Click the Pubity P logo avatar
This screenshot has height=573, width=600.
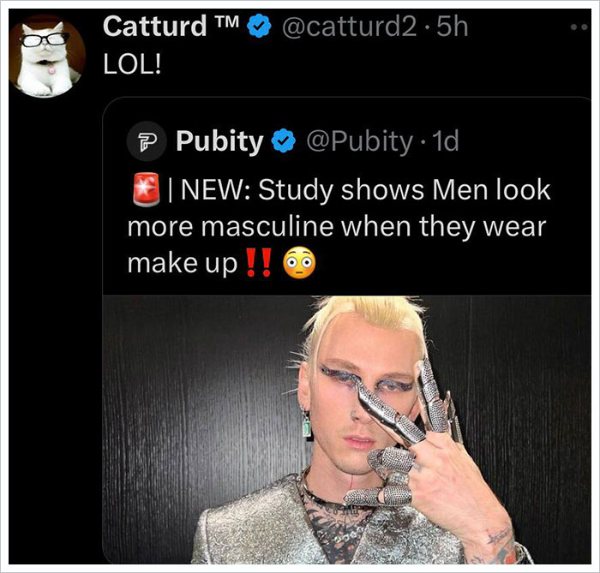pyautogui.click(x=147, y=141)
